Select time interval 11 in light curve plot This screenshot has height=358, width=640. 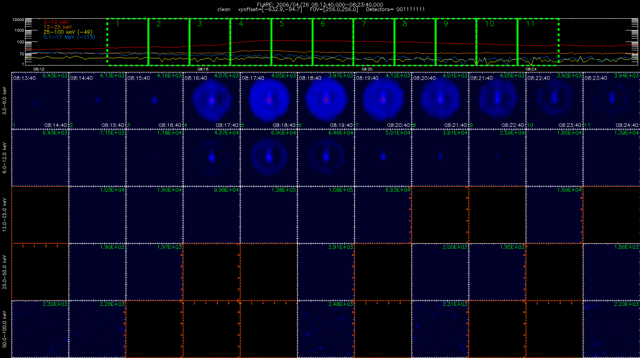[x=538, y=42]
